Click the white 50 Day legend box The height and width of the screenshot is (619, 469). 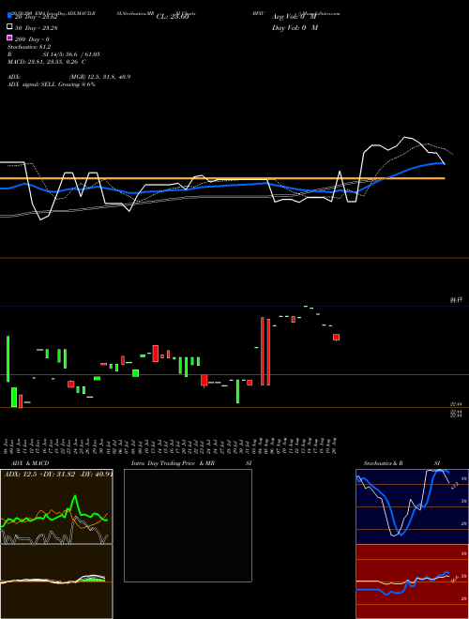(9, 27)
